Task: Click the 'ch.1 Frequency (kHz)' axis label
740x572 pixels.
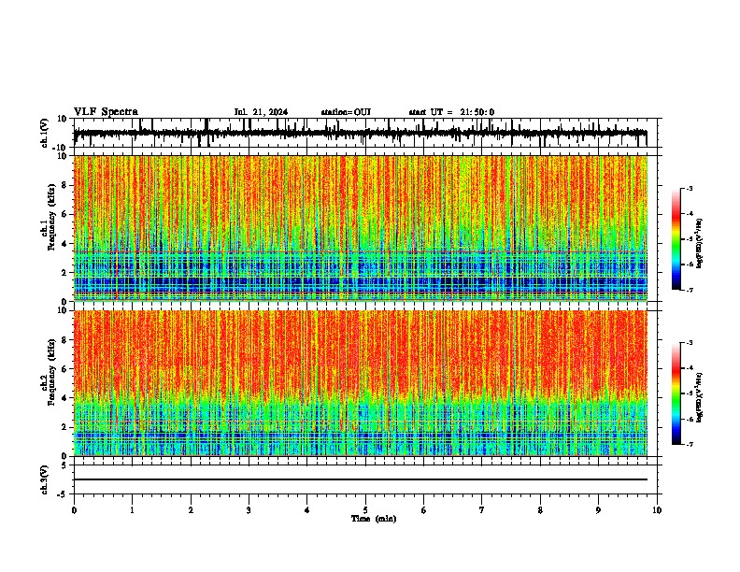Action: (49, 217)
